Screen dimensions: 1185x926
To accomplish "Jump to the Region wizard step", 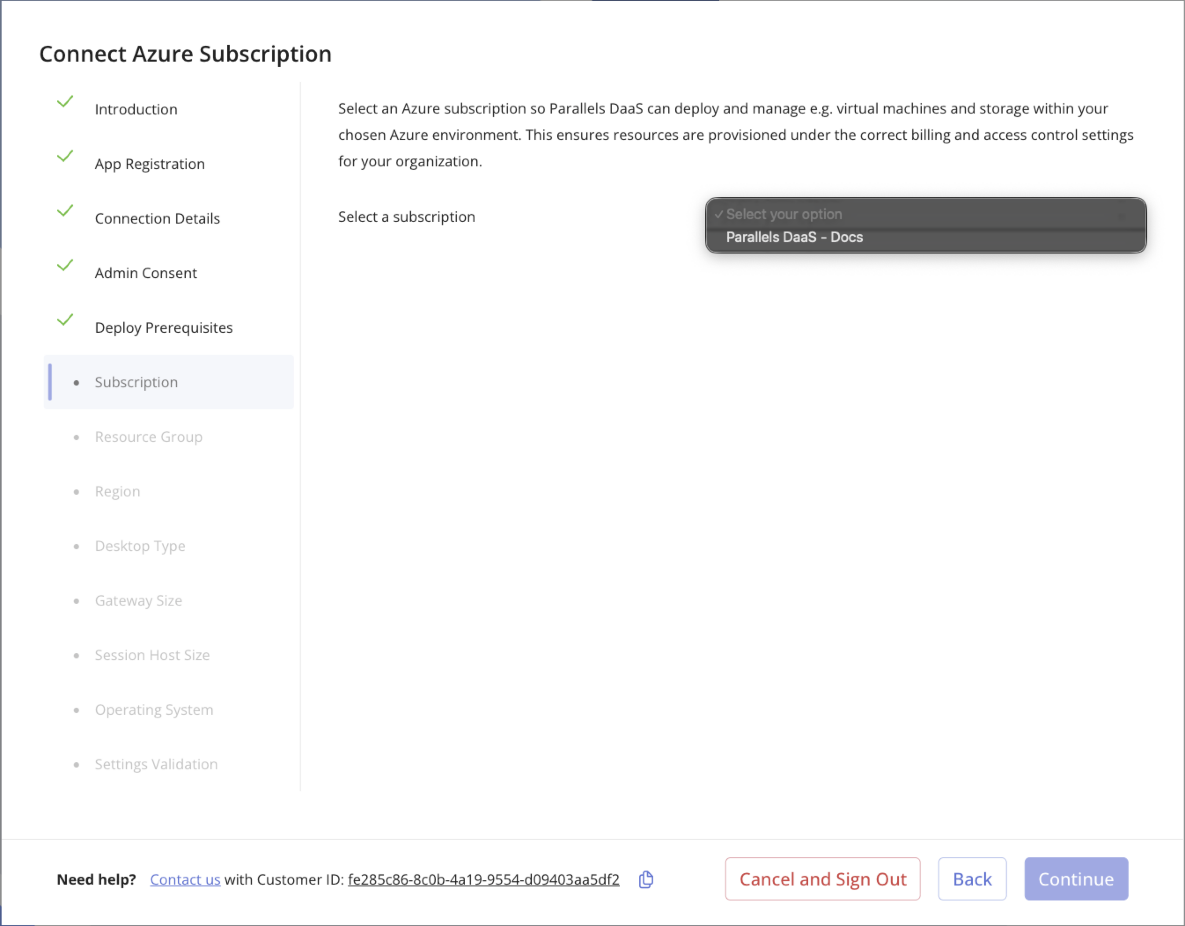I will point(117,492).
